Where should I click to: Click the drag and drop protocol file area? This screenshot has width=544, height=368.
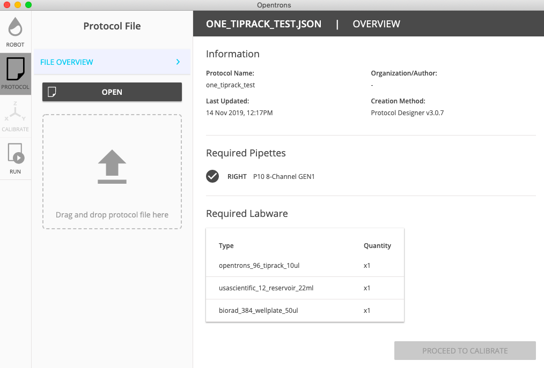(112, 171)
